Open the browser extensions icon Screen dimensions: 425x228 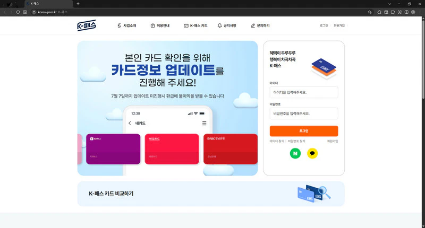click(x=379, y=12)
